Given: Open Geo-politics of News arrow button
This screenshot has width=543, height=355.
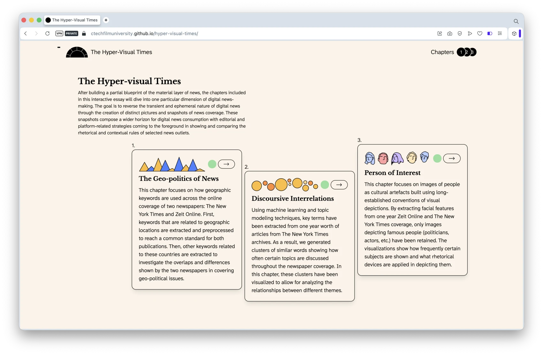Looking at the screenshot, I should point(226,164).
